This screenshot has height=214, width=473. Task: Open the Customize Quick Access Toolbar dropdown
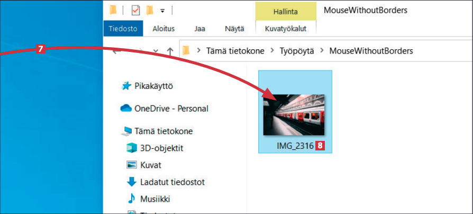(162, 11)
